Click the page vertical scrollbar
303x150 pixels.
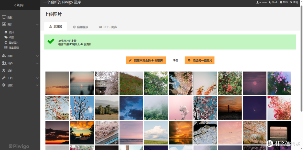pyautogui.click(x=301, y=58)
